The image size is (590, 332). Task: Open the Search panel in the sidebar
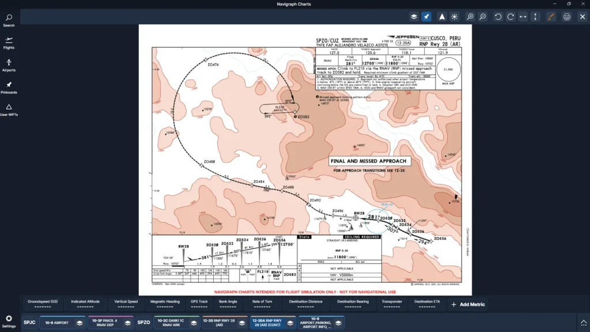pyautogui.click(x=9, y=21)
